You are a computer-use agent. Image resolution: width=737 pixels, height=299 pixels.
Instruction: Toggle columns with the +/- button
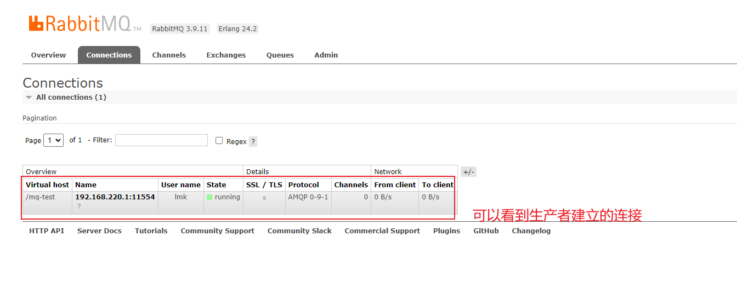(468, 172)
